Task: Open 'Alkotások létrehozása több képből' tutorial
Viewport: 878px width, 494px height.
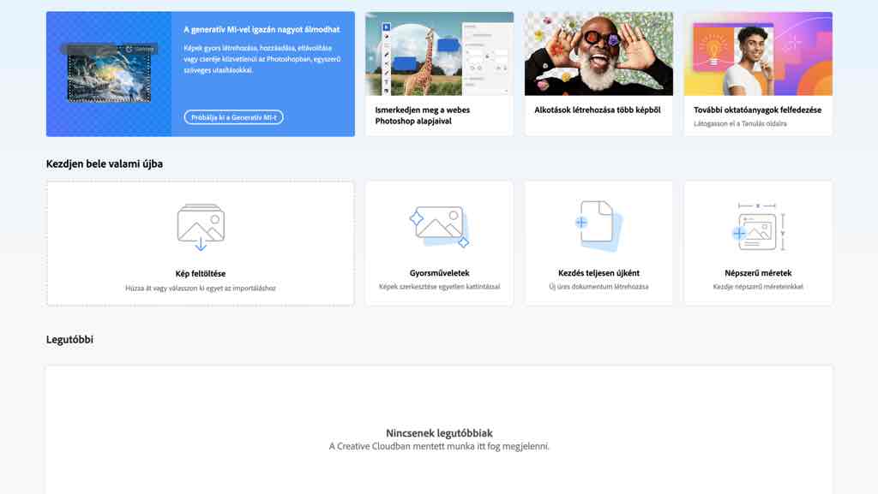Action: [x=598, y=110]
